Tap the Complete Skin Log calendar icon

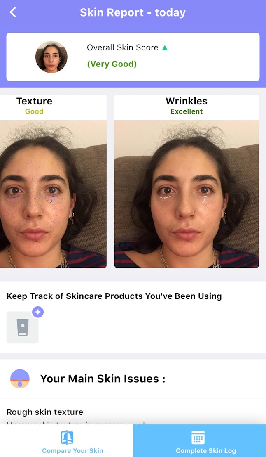(x=198, y=438)
